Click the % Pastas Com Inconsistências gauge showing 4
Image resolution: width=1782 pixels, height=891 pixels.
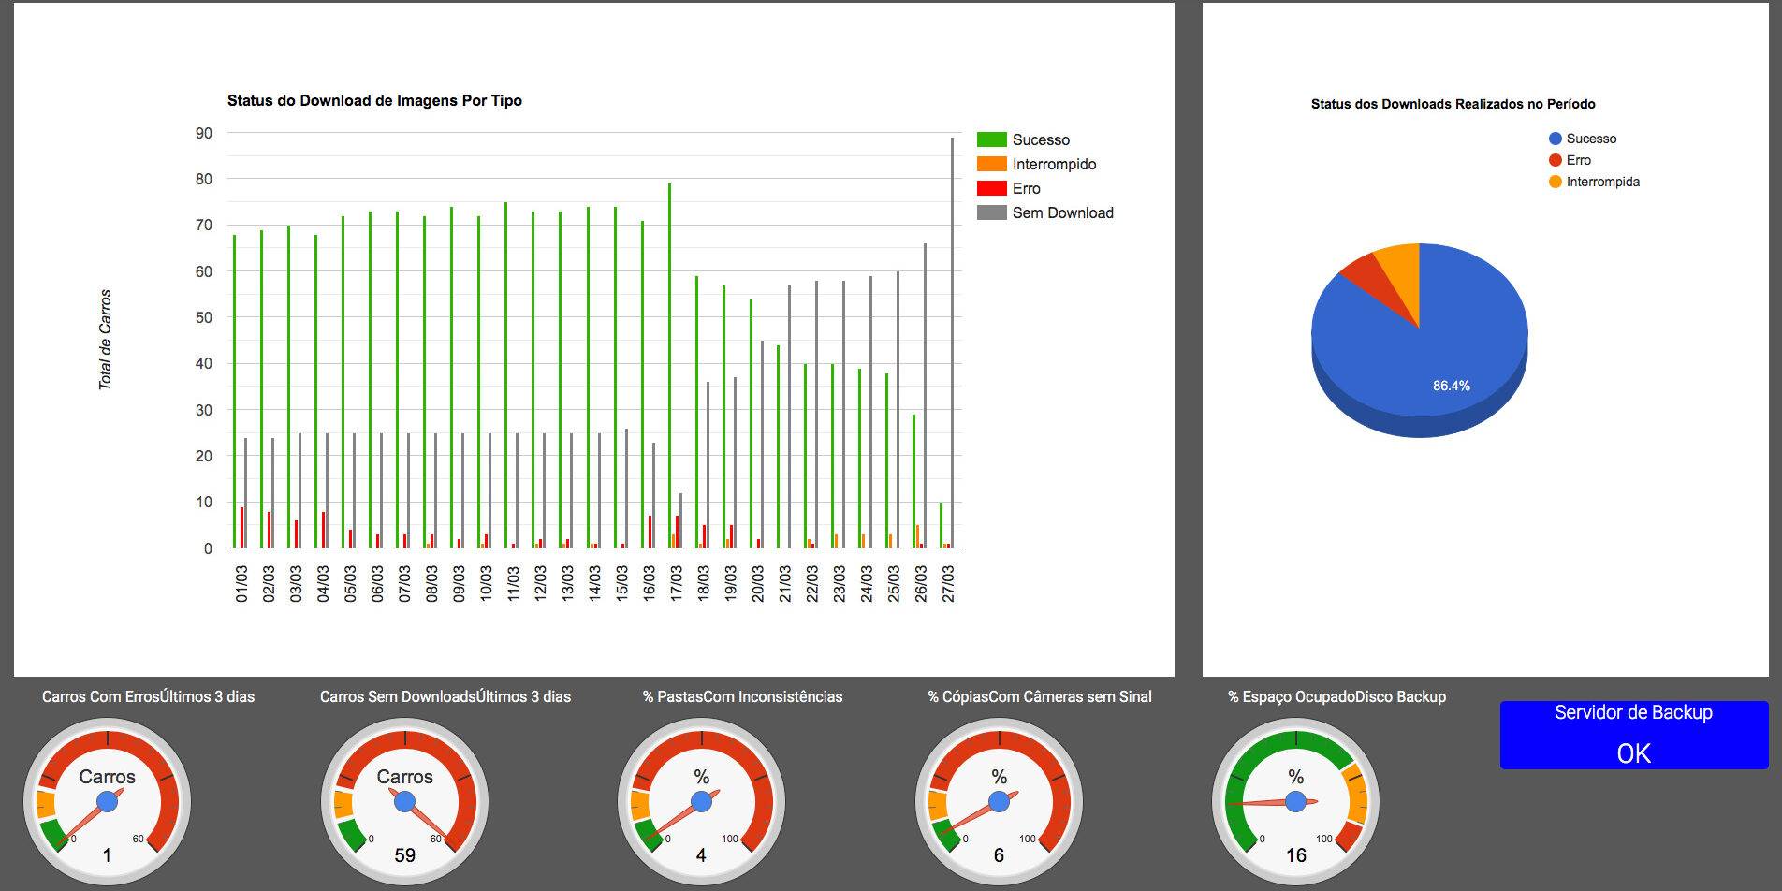click(x=701, y=801)
